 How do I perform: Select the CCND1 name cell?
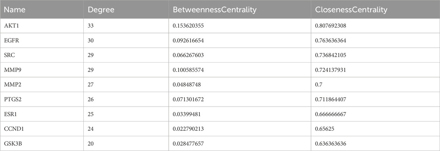tap(12, 129)
